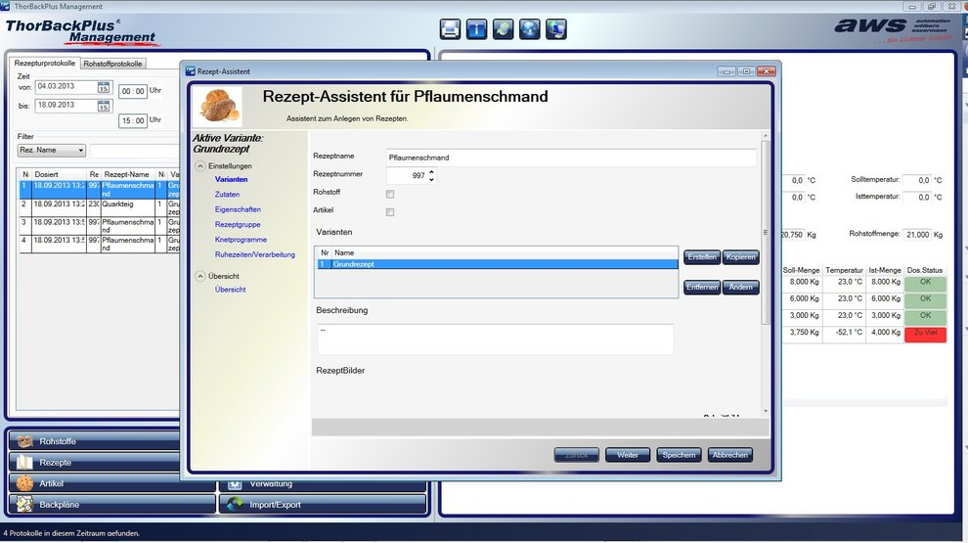Click the wizard panel vertical scrollbar
The height and width of the screenshot is (543, 968).
tap(766, 232)
